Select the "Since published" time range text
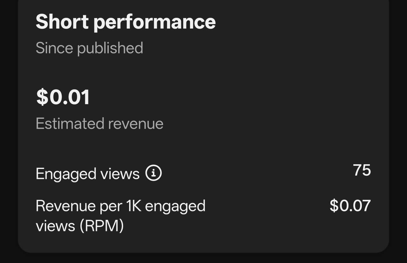The image size is (407, 263). pos(89,48)
